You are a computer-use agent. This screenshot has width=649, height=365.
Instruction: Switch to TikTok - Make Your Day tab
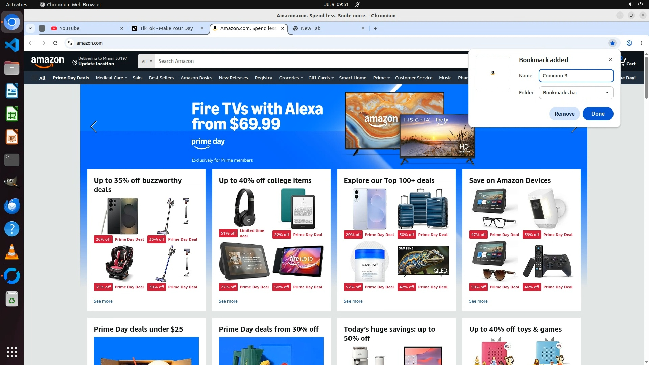point(168,28)
